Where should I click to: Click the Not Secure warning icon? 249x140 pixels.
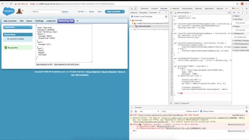coord(16,3)
